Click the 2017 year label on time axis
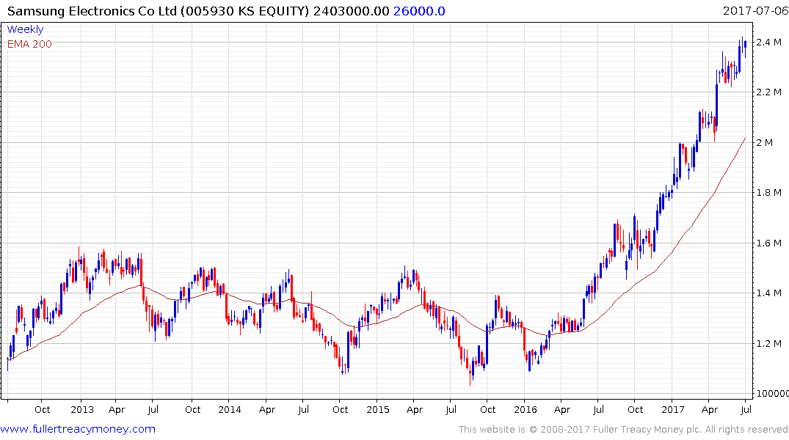789x440 pixels. pyautogui.click(x=673, y=409)
